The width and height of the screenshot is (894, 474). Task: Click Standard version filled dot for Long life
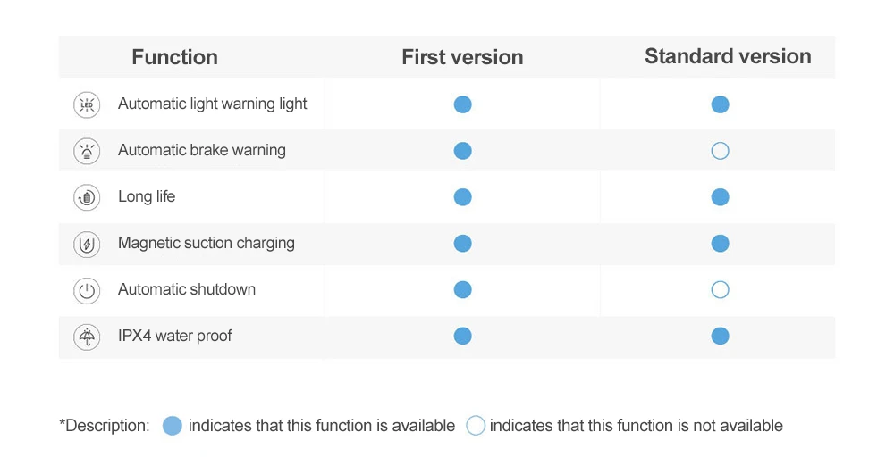720,197
